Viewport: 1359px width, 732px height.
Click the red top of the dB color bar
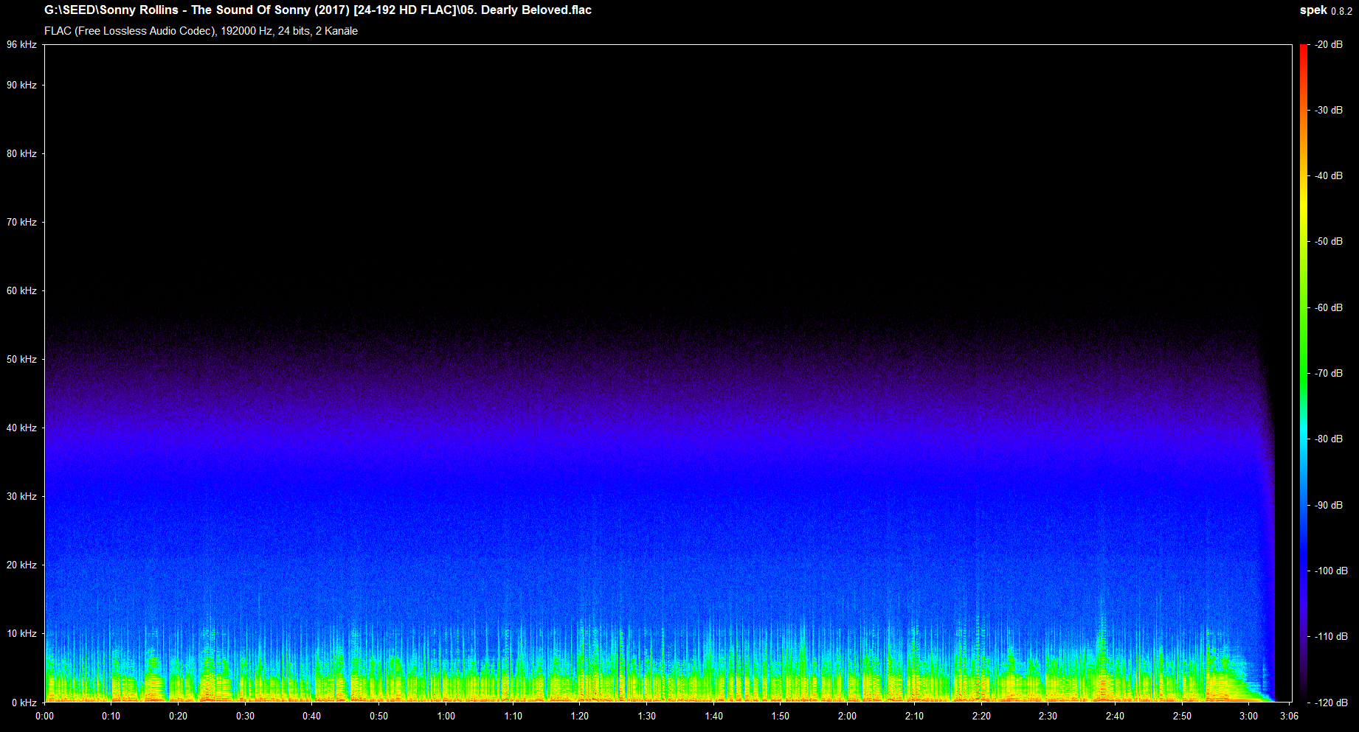1304,50
